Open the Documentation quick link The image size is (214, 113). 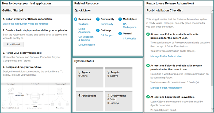coord(86,45)
